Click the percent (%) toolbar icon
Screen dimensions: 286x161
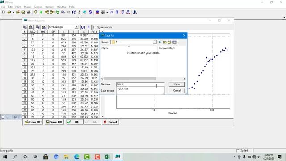[117, 12]
